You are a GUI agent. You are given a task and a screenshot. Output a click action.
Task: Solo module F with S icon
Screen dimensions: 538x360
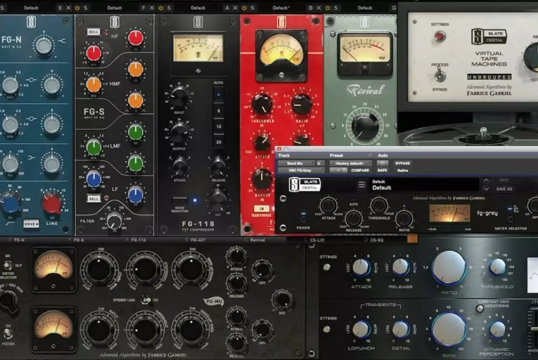pyautogui.click(x=169, y=8)
